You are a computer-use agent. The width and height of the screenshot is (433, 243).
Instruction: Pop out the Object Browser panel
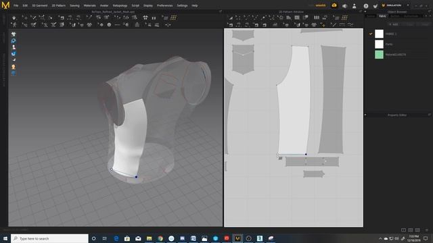coord(430,12)
